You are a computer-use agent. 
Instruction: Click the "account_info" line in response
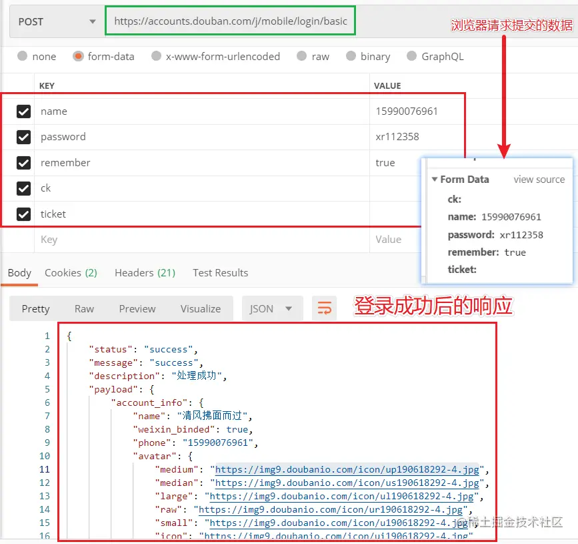point(157,403)
